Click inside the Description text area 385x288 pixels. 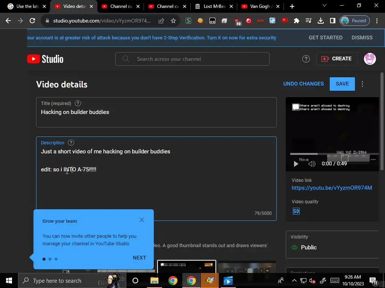point(156,179)
